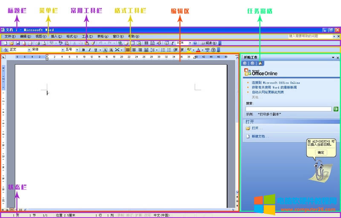Image resolution: width=341 pixels, height=218 pixels.
Task: Apply Underline formatting
Action: [95, 50]
